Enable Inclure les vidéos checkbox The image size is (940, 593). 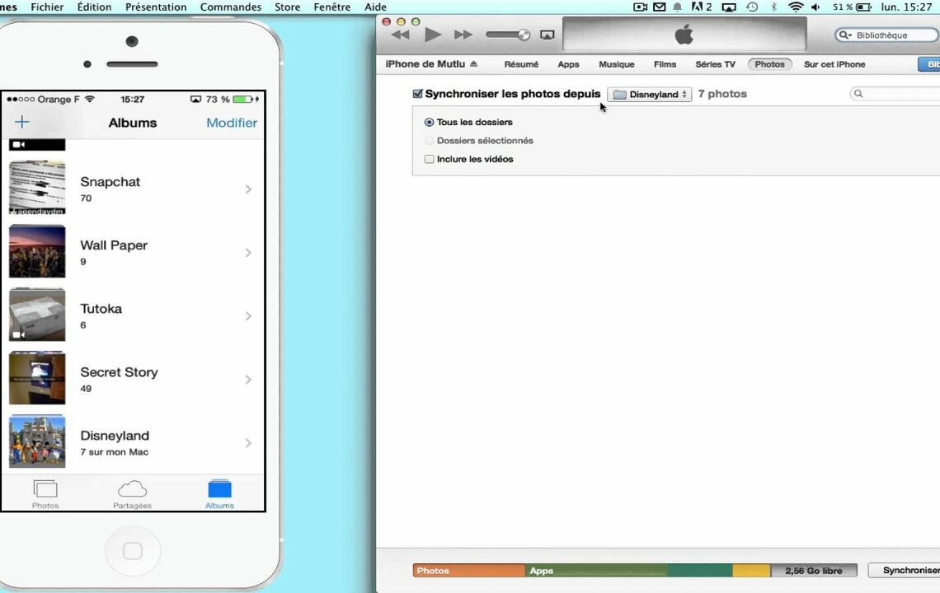(x=429, y=159)
